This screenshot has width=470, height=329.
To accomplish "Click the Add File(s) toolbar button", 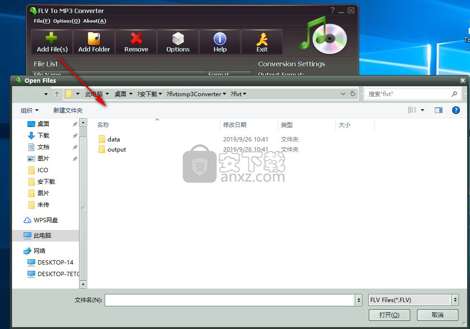I will pyautogui.click(x=52, y=42).
